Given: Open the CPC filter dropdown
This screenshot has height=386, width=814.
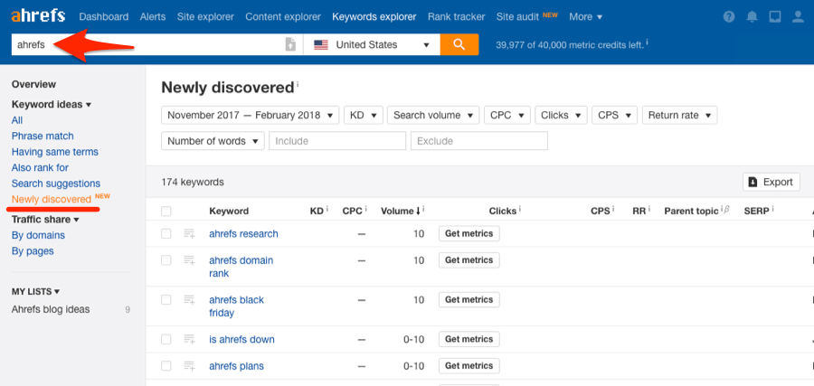Looking at the screenshot, I should point(507,115).
